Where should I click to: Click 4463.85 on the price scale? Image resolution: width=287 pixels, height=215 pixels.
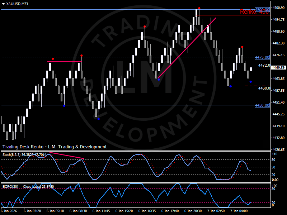(279, 78)
